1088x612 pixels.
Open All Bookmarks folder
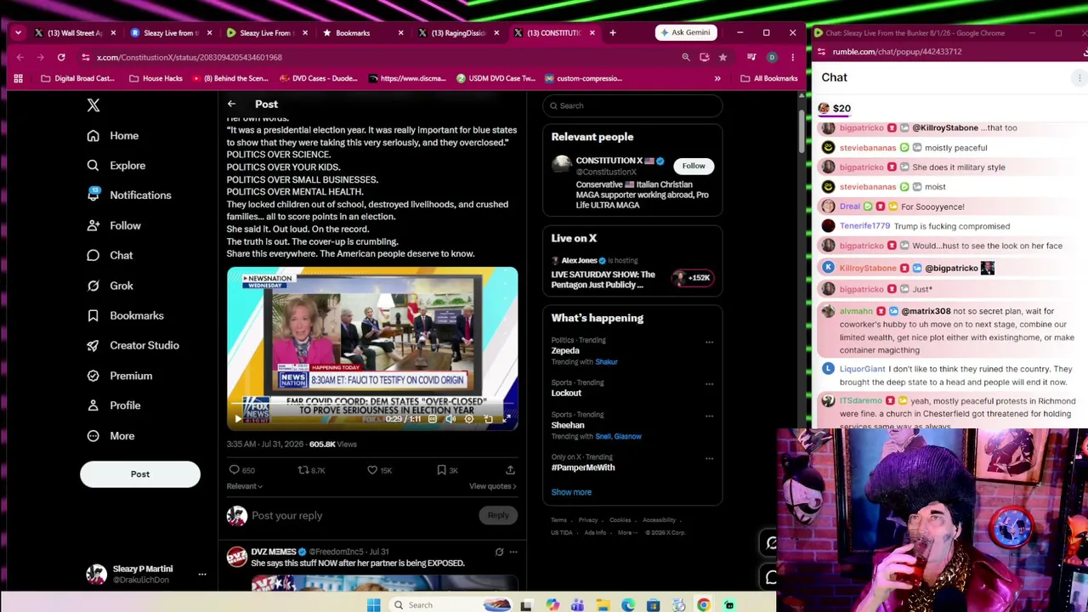(x=769, y=78)
